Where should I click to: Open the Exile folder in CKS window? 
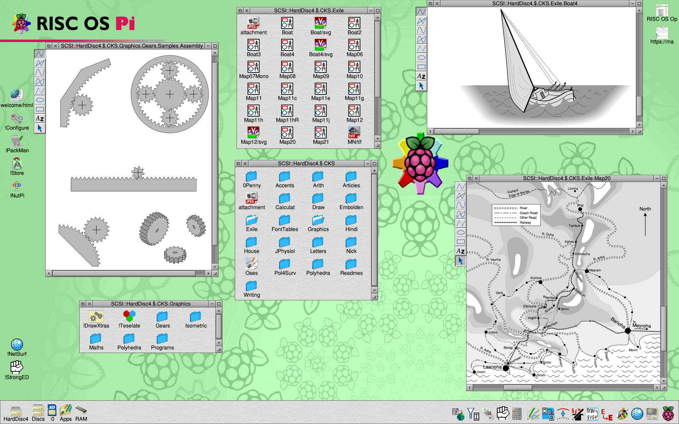[x=251, y=223]
